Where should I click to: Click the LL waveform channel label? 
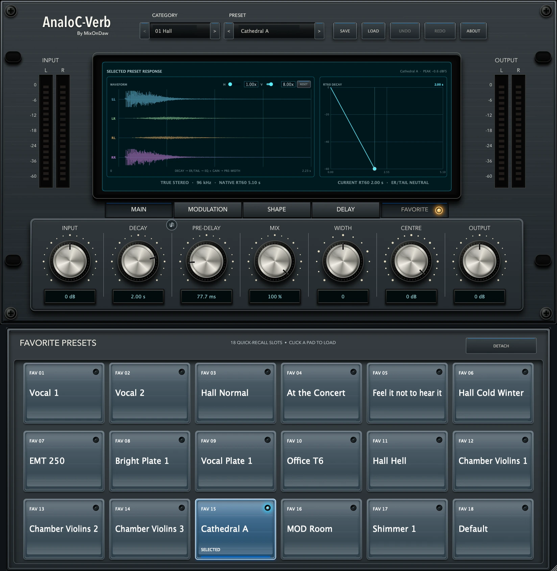(x=114, y=99)
